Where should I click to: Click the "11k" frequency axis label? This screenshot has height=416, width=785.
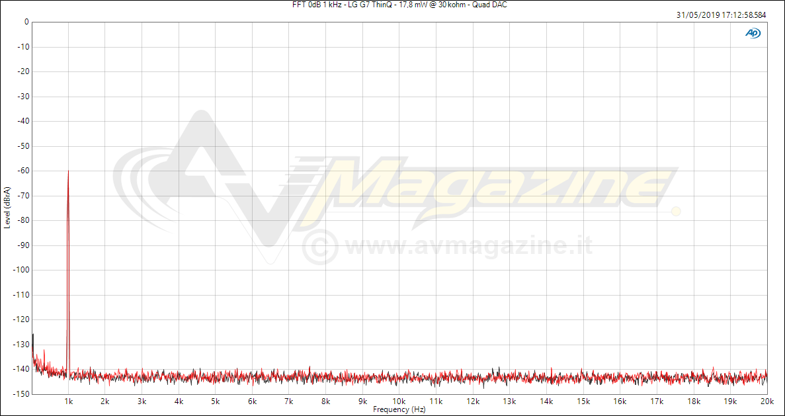tap(436, 401)
